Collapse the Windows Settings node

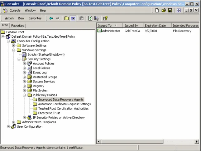click(14, 50)
